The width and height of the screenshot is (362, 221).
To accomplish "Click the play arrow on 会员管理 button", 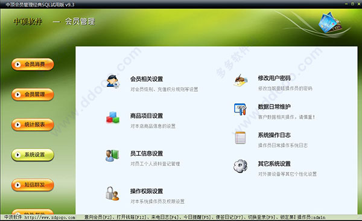I will 17,94.
